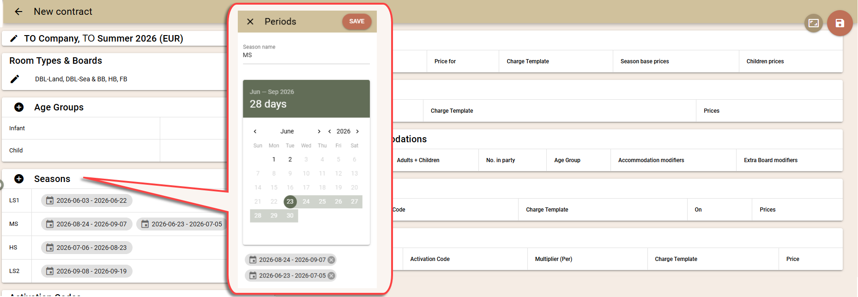Toggle fullscreen view icon near save
The image size is (858, 297).
[x=814, y=23]
